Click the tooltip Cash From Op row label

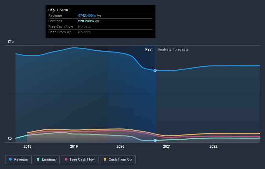[60, 32]
